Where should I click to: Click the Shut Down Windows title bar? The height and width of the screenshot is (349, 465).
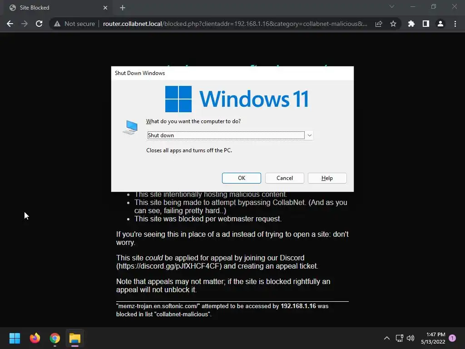point(232,73)
